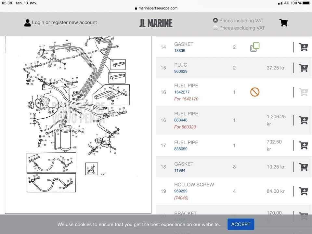Image resolution: width=312 pixels, height=234 pixels.
Task: Click the unavailable icon for part 1542277
Action: pyautogui.click(x=255, y=92)
